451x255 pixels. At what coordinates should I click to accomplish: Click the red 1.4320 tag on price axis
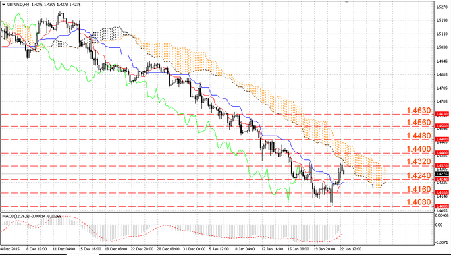[442, 166]
